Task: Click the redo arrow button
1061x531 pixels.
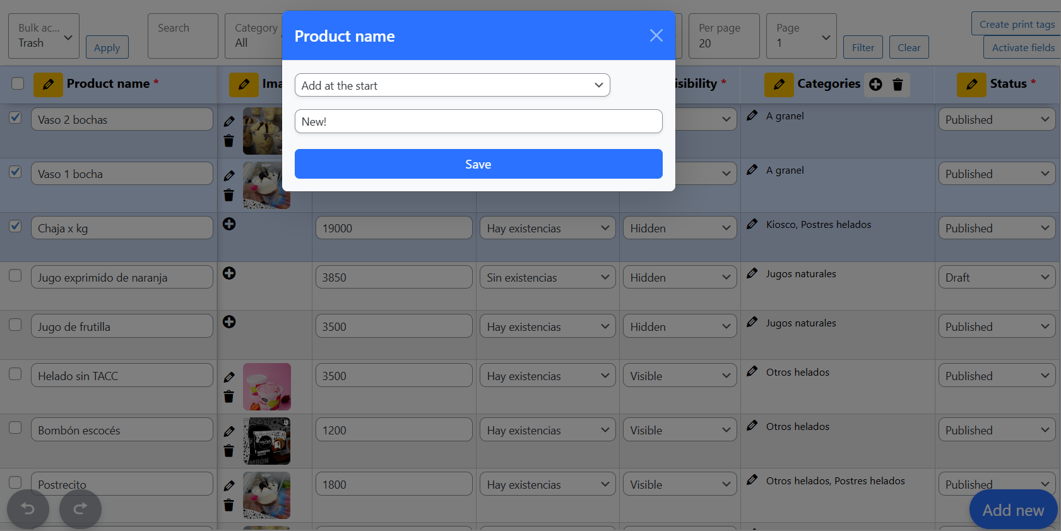Action: [x=80, y=509]
